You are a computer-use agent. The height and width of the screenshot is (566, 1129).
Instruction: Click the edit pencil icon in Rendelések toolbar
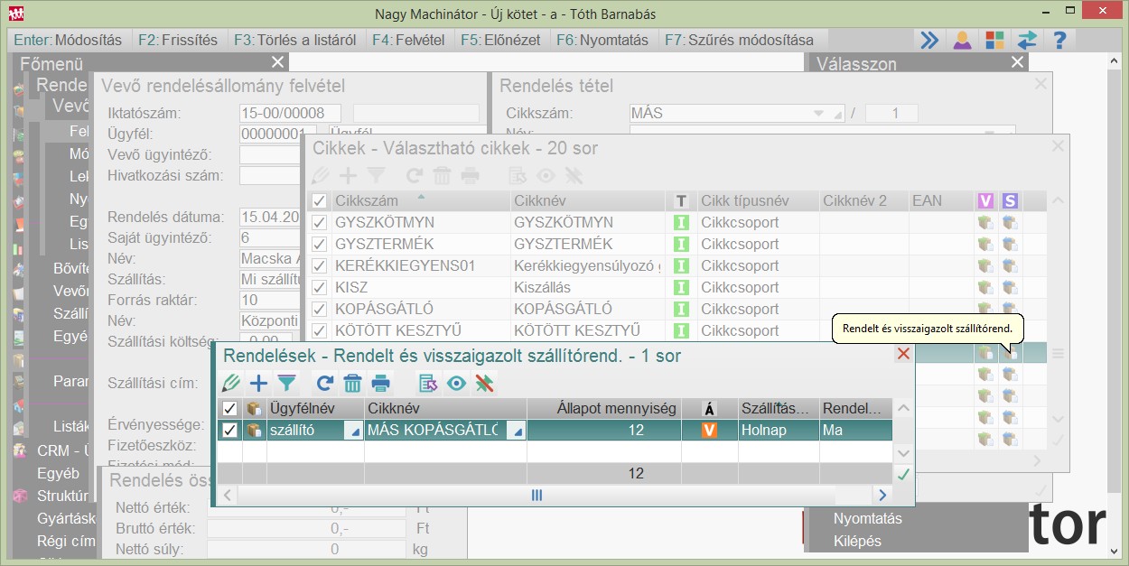232,383
